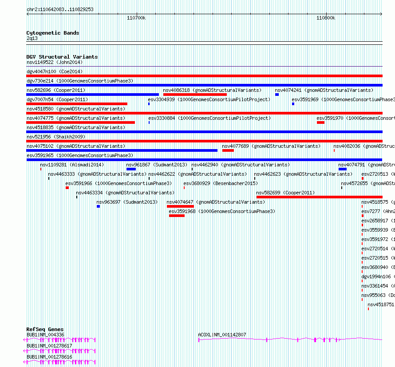395x367 pixels.
Task: Select the esv7277 variant label
Action: pos(378,211)
